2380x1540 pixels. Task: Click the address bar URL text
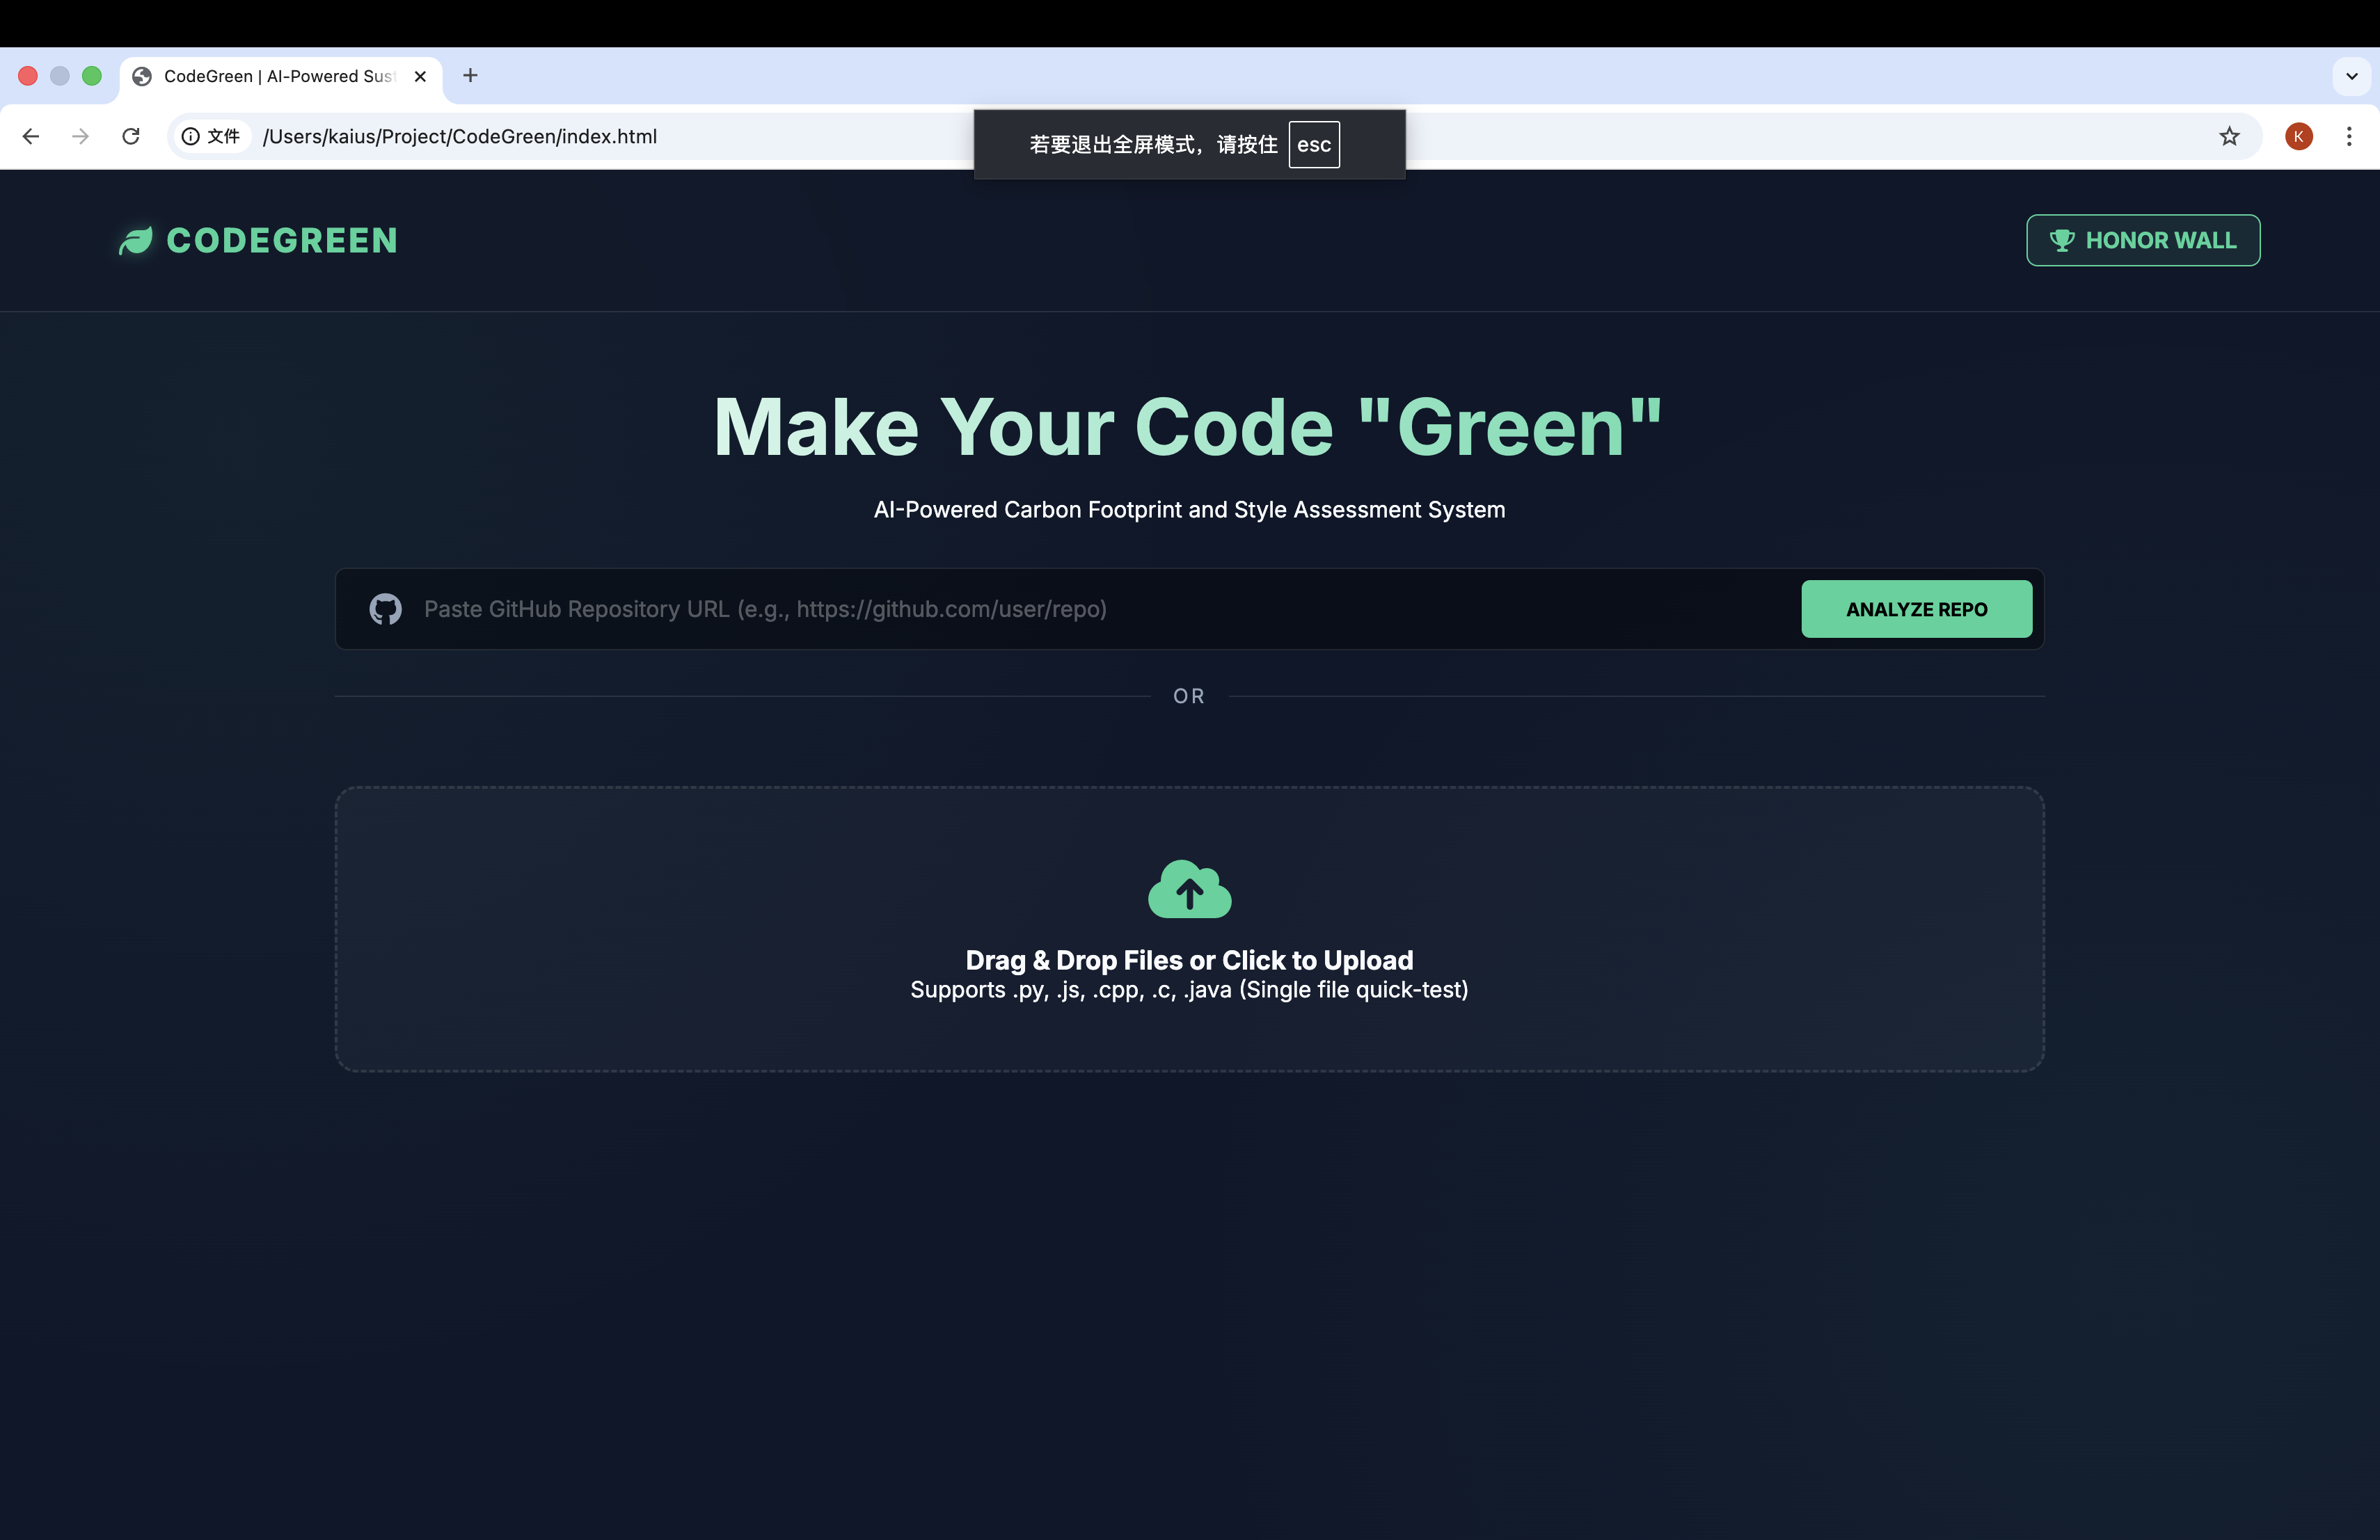pos(460,137)
